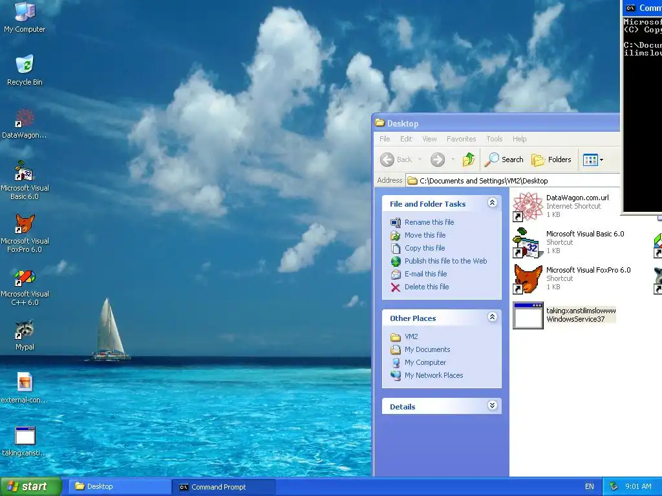Viewport: 662px width, 496px height.
Task: Open Back button history dropdown arrow
Action: tap(420, 160)
